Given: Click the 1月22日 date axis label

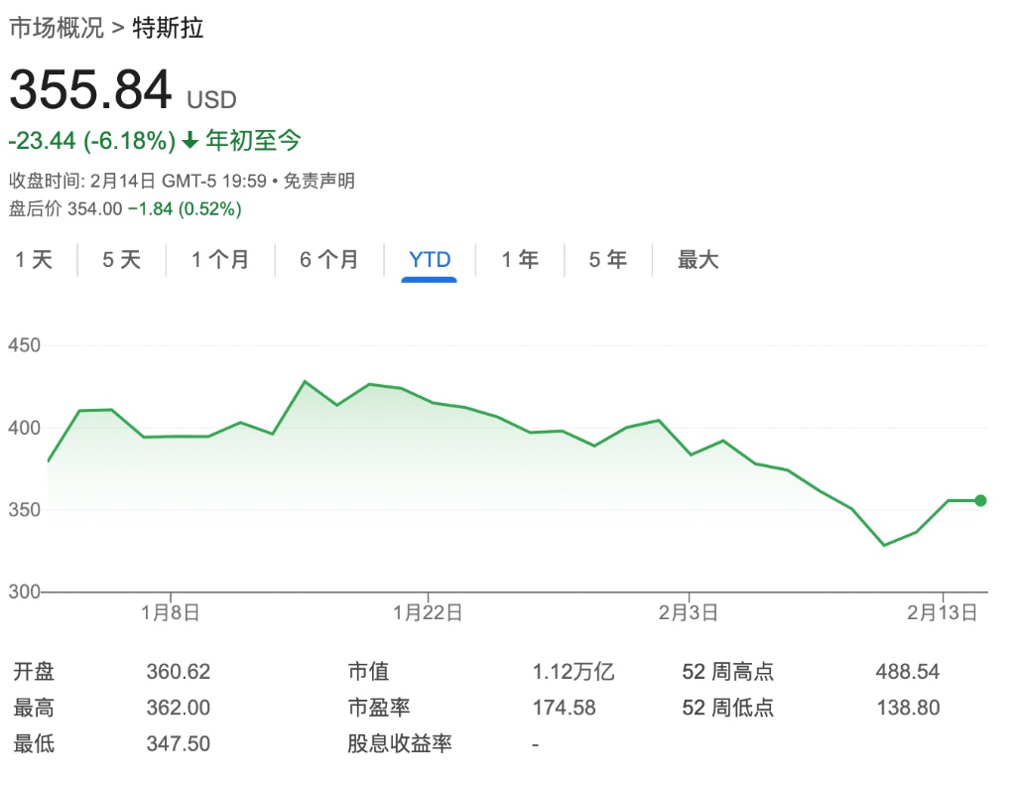Looking at the screenshot, I should pos(428,612).
